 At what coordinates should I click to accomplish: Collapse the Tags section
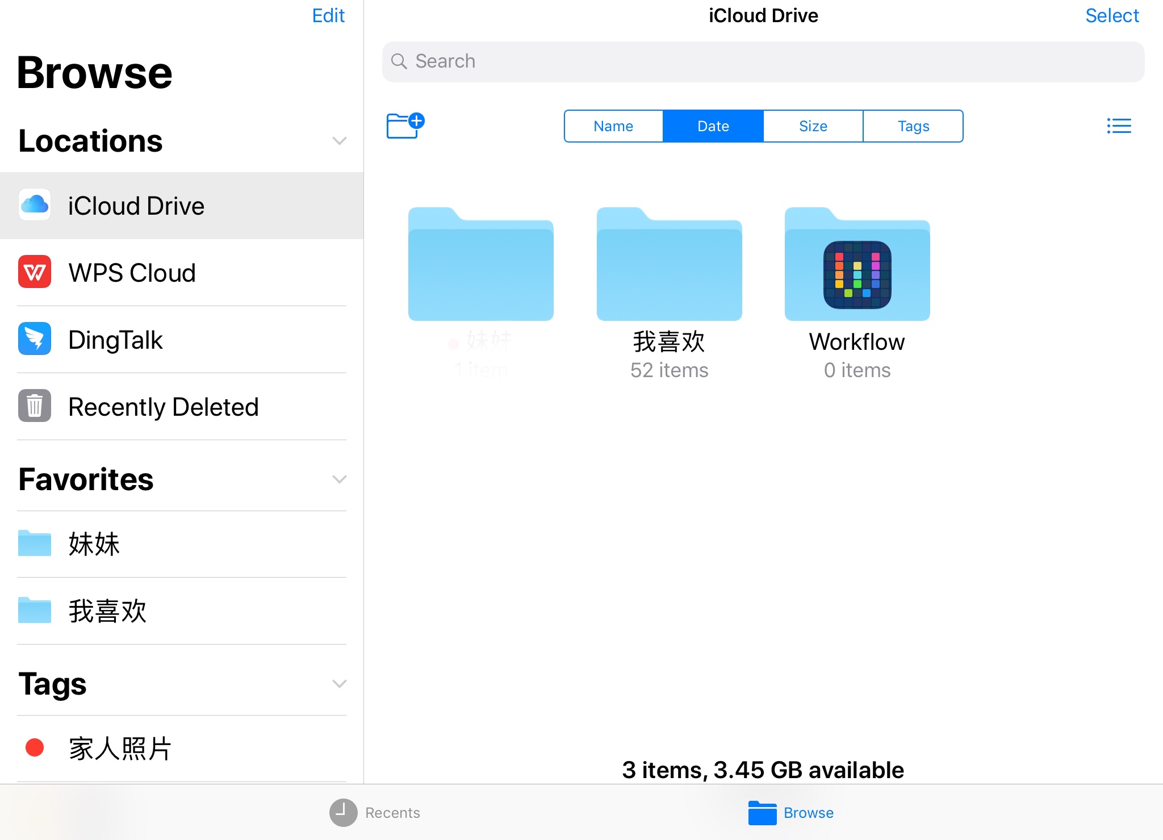(339, 684)
